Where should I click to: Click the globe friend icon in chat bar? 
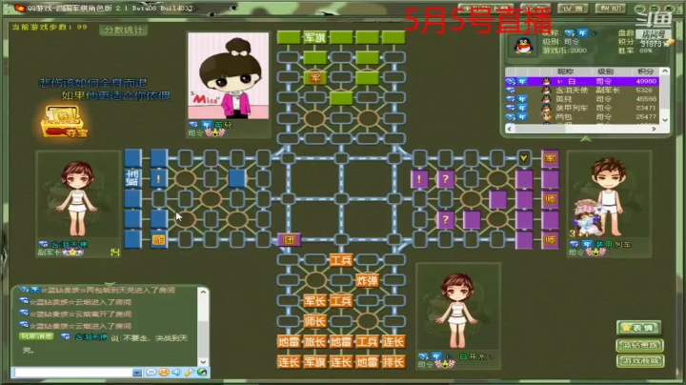coord(202,373)
